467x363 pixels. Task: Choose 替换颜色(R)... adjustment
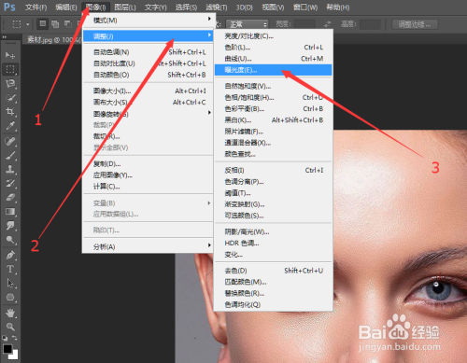[274, 293]
